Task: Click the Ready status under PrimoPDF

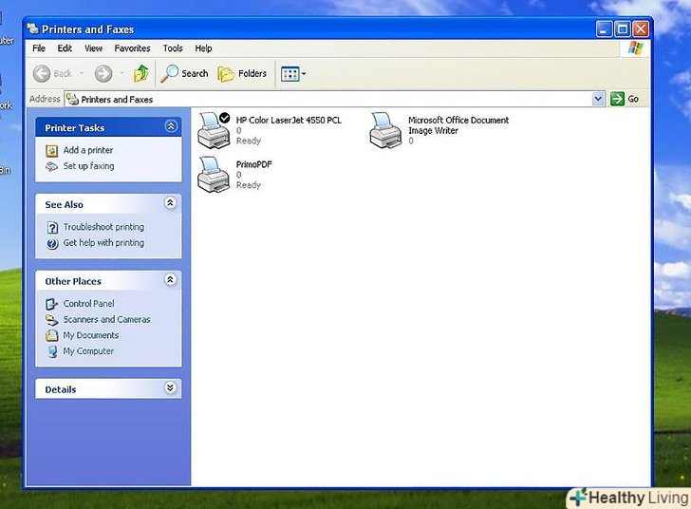Action: 249,185
